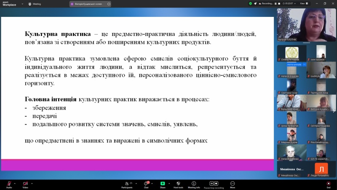The height and width of the screenshot is (190, 337).
Task: Expand the Video options arrow
Action: point(32,183)
